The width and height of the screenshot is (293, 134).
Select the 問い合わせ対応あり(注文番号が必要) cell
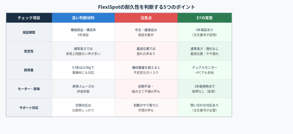pyautogui.click(x=204, y=108)
